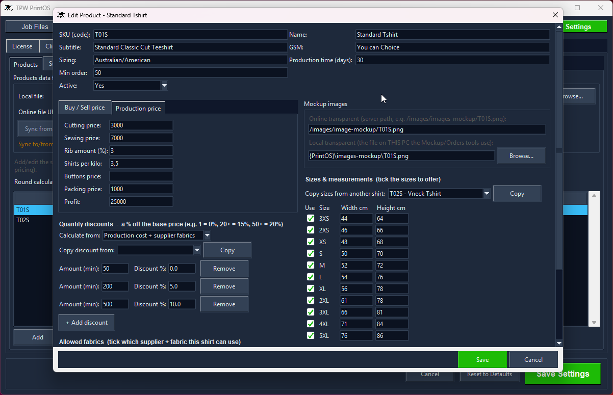
Task: Edit the Width cm field for size S
Action: tap(356, 254)
